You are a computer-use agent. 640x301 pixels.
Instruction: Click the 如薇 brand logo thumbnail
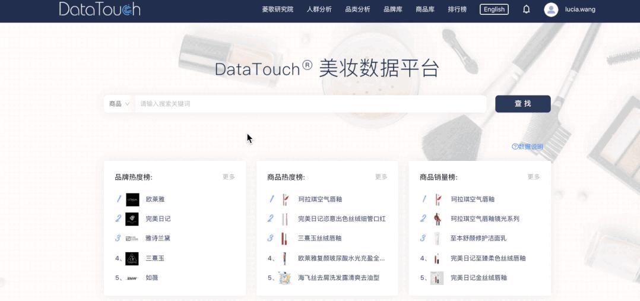(132, 278)
